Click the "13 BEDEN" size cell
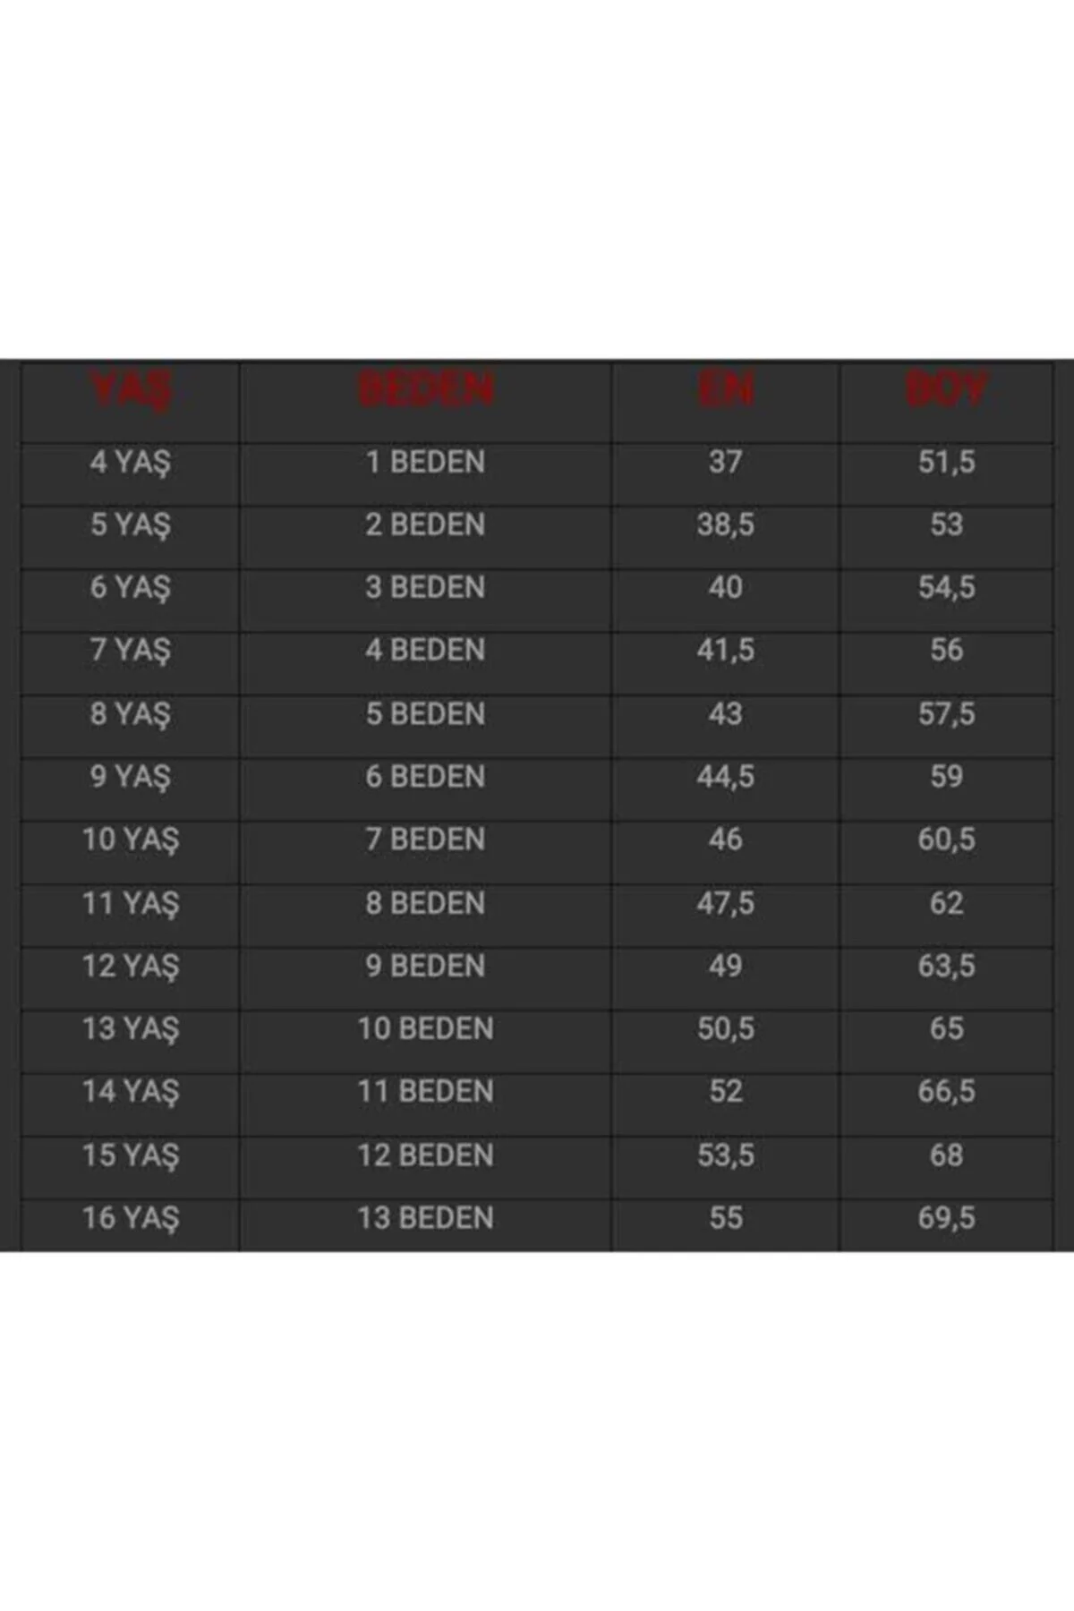Screen dimensions: 1074x1611 pos(425,1218)
